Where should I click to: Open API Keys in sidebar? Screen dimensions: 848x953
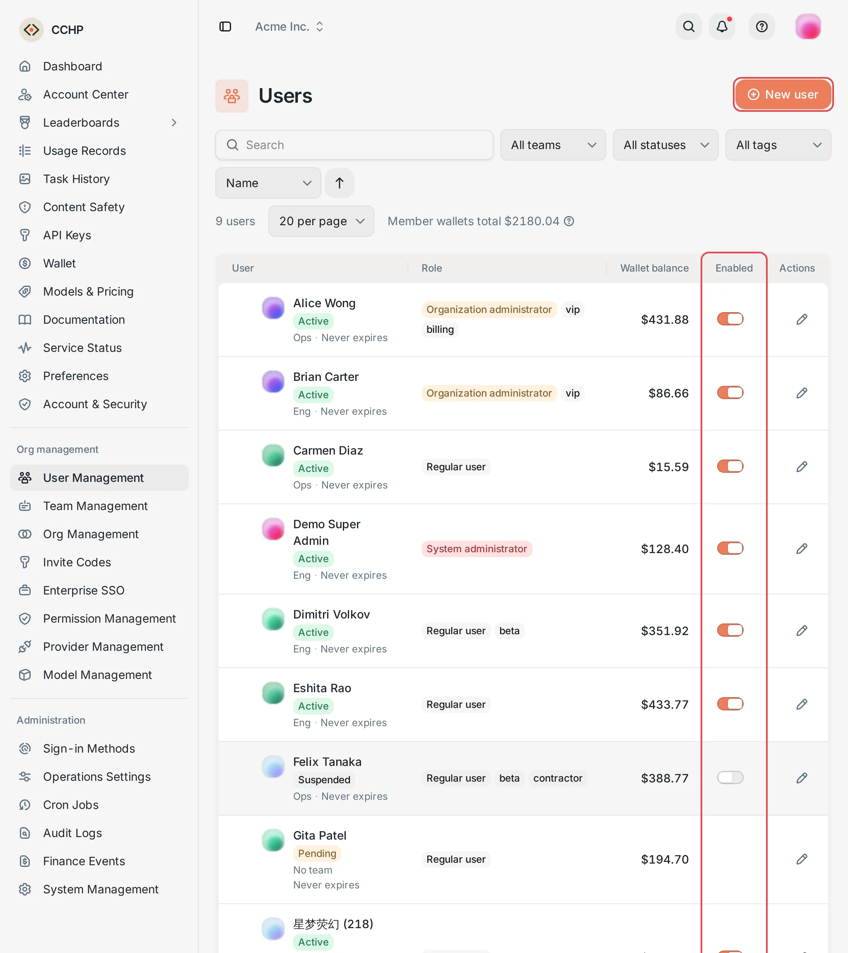click(99, 235)
